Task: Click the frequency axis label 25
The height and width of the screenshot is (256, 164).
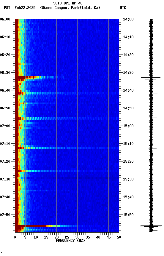Action: point(67,237)
